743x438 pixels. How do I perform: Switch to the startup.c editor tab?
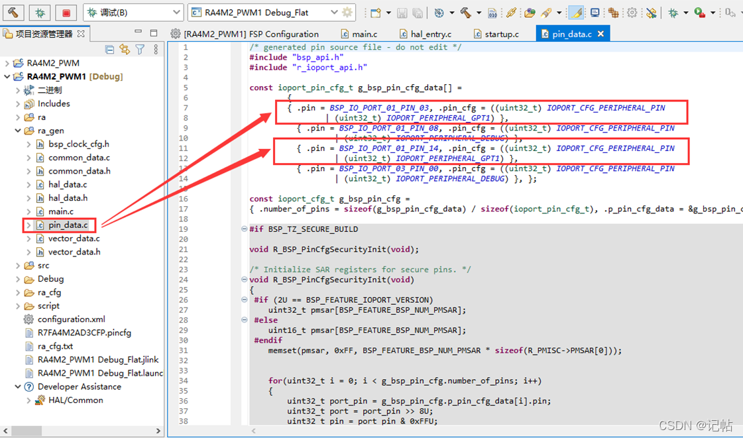(x=496, y=34)
